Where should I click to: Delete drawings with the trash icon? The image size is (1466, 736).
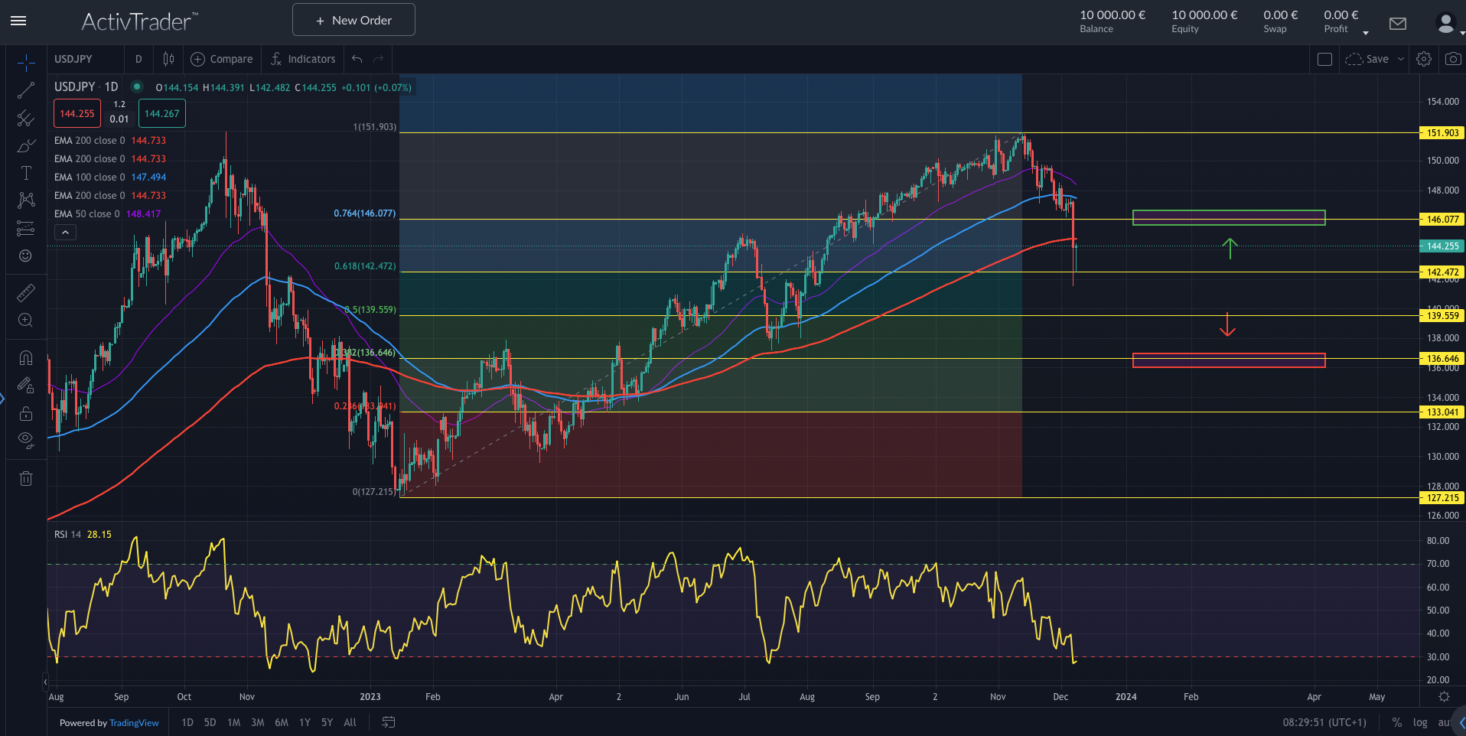point(26,478)
